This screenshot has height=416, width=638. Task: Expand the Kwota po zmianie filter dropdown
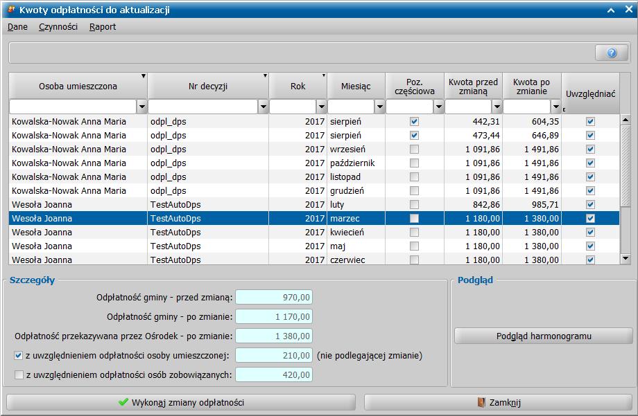pos(555,107)
